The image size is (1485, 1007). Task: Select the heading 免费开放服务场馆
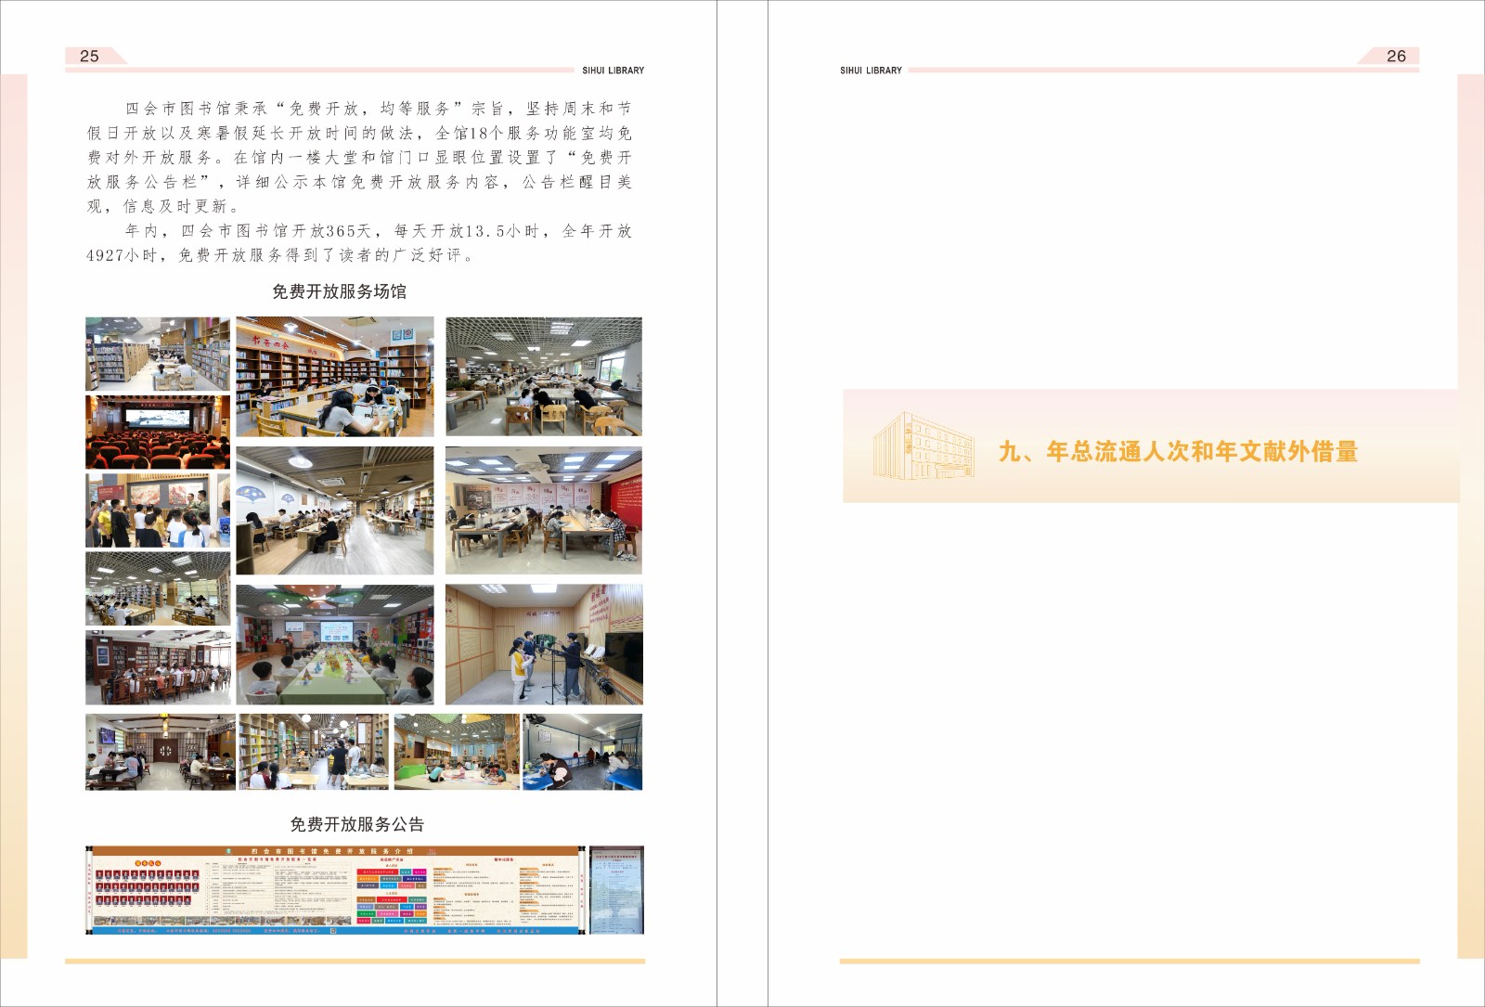click(339, 291)
